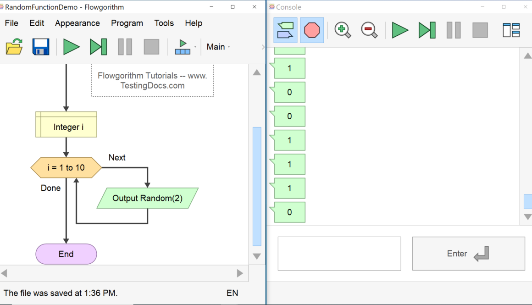This screenshot has height=305, width=532.
Task: Step through the program in Flowgorithm toolbar
Action: click(x=99, y=46)
